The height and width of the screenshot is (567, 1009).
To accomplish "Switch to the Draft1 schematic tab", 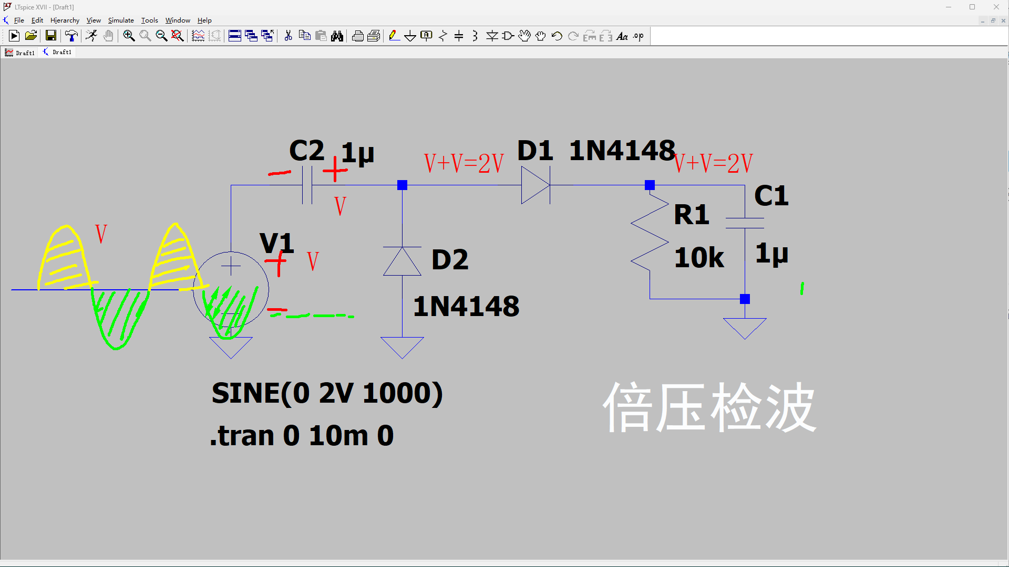I will click(57, 52).
